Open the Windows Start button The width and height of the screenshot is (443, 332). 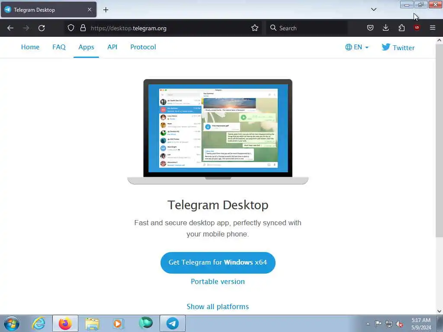tap(12, 323)
